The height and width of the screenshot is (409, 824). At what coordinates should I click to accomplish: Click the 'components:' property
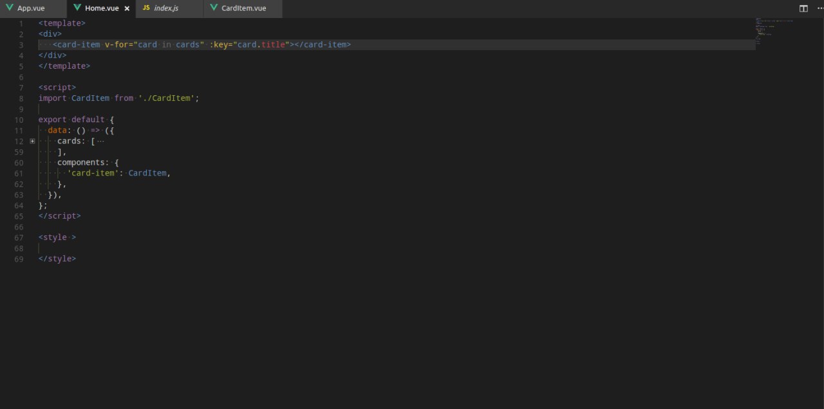point(83,163)
